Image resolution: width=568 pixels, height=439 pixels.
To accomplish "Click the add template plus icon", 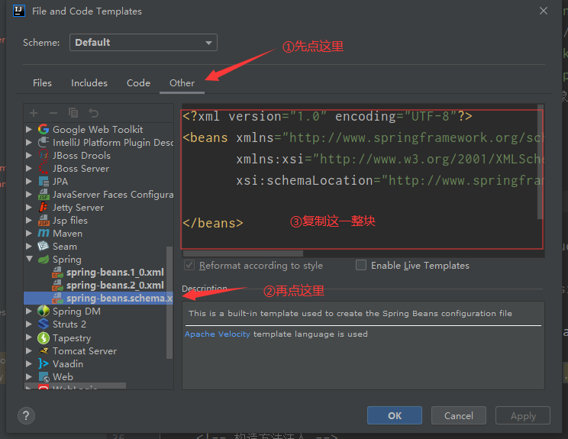I will (34, 113).
